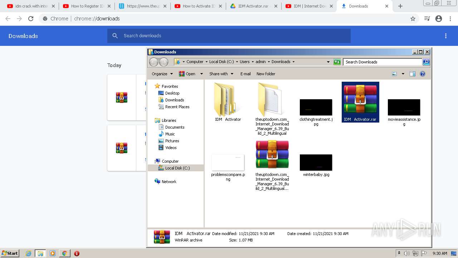This screenshot has width=458, height=258.
Task: Show hidden tray icons arrow
Action: [399, 253]
